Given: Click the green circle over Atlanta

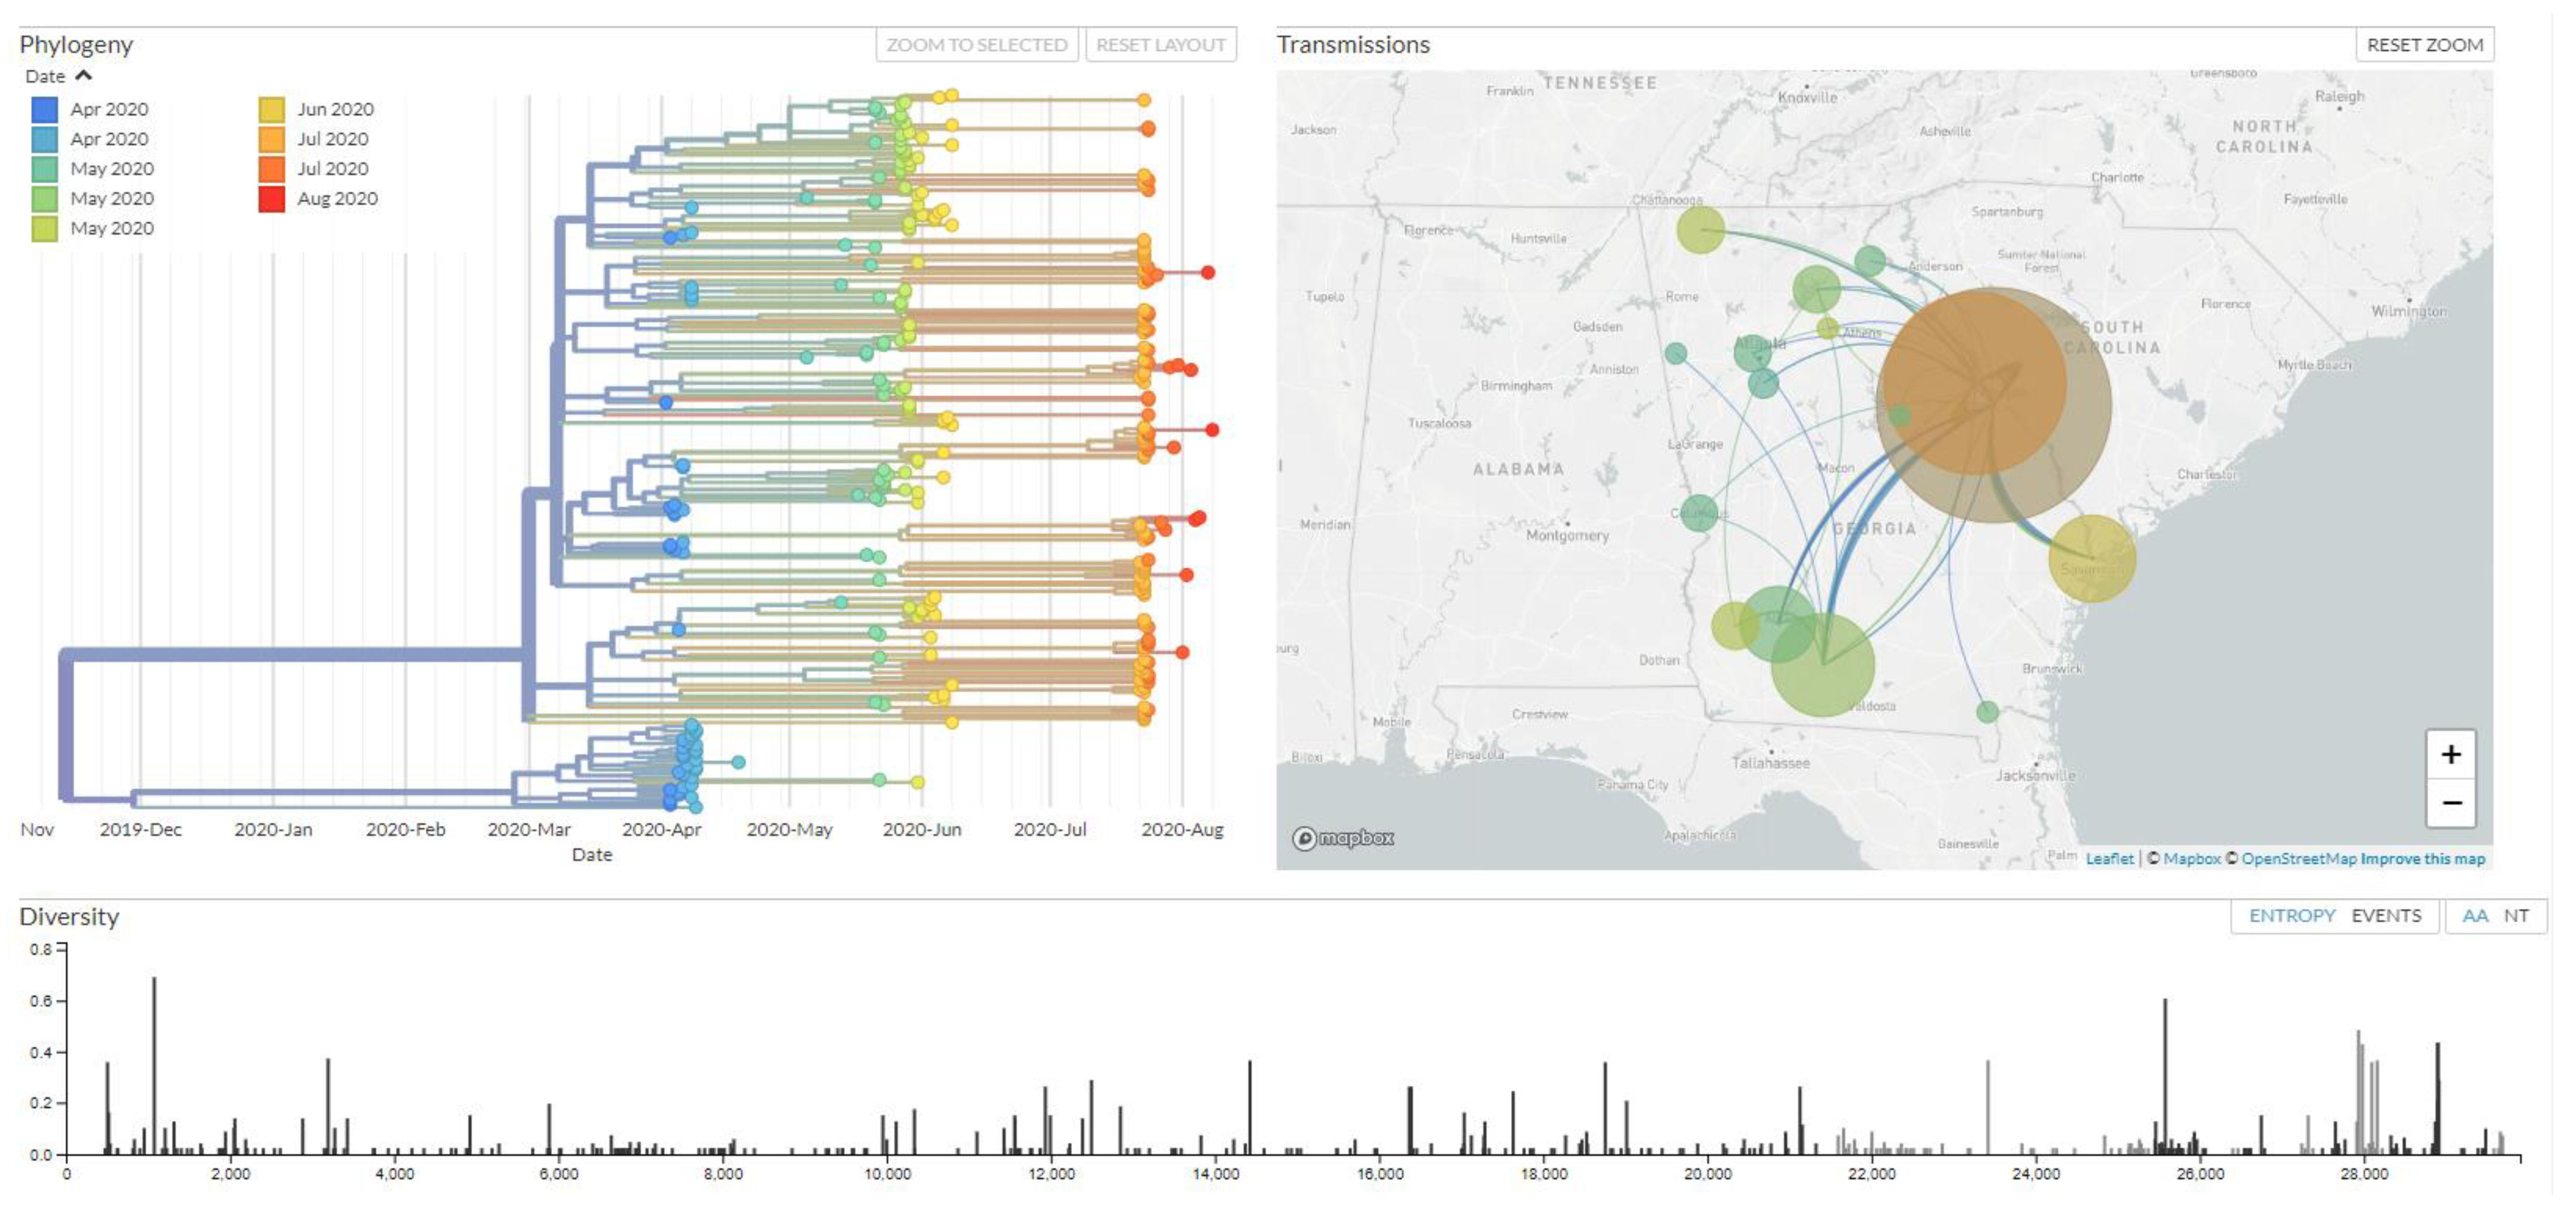Looking at the screenshot, I should pos(1752,352).
